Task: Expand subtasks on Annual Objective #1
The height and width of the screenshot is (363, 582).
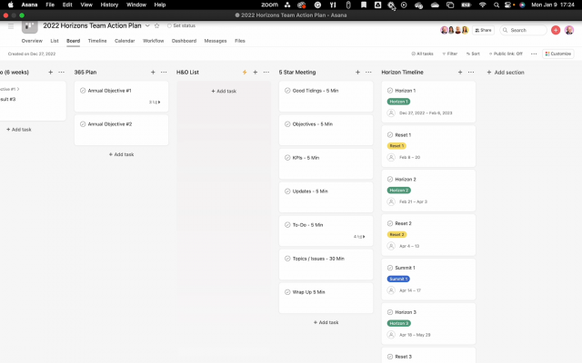Action: (x=155, y=103)
